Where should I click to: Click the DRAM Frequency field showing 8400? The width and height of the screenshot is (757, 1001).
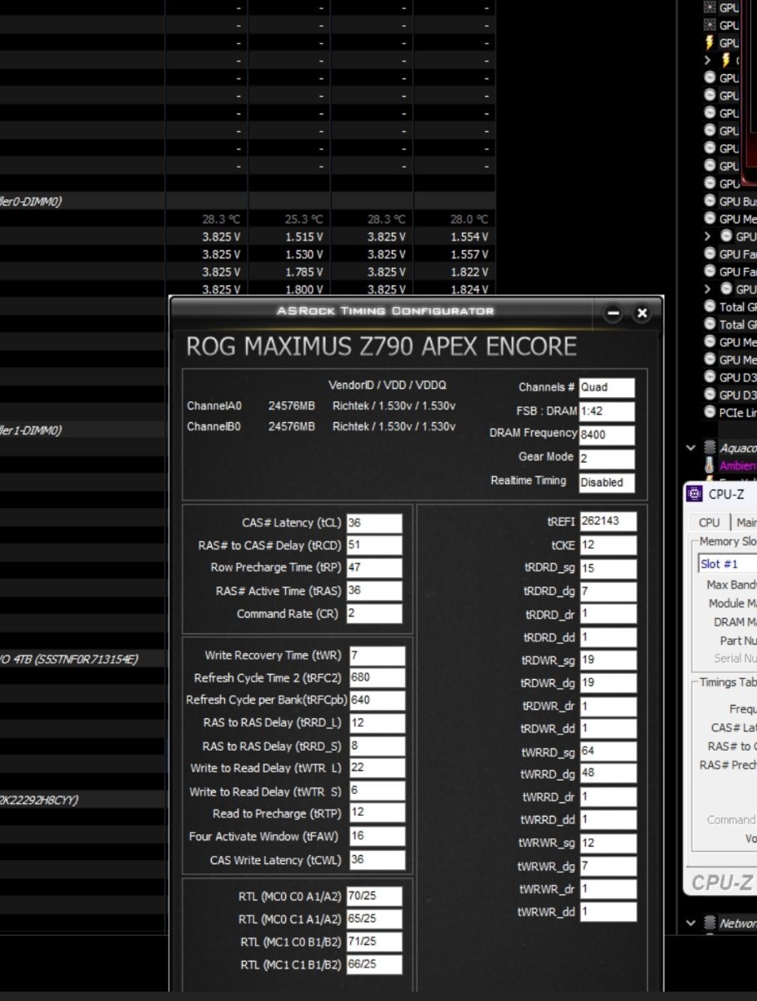pyautogui.click(x=607, y=435)
